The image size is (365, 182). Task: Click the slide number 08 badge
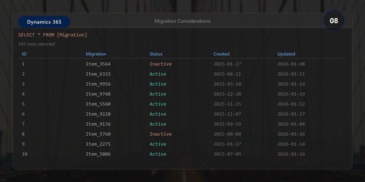tap(334, 20)
